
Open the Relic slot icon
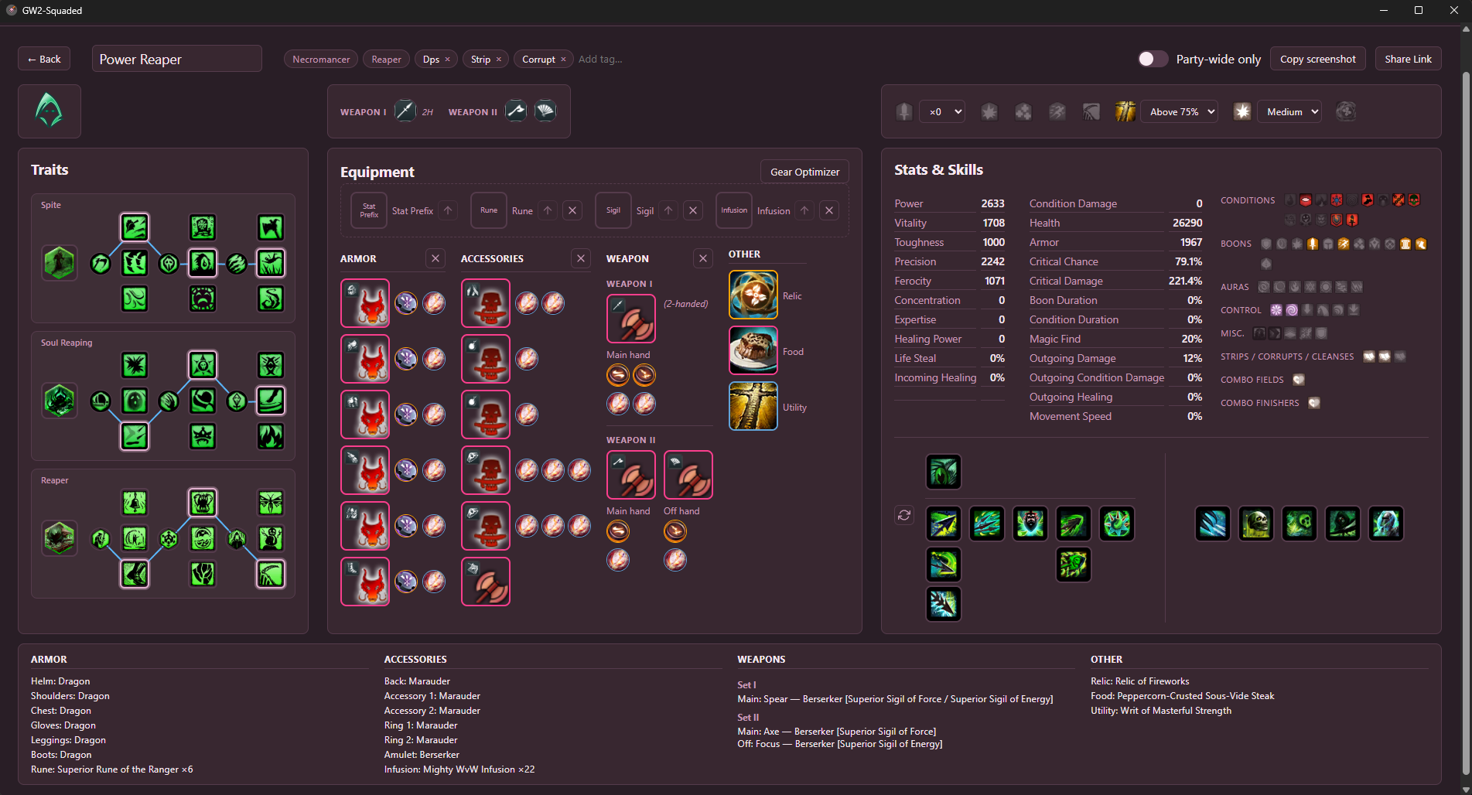pos(753,295)
